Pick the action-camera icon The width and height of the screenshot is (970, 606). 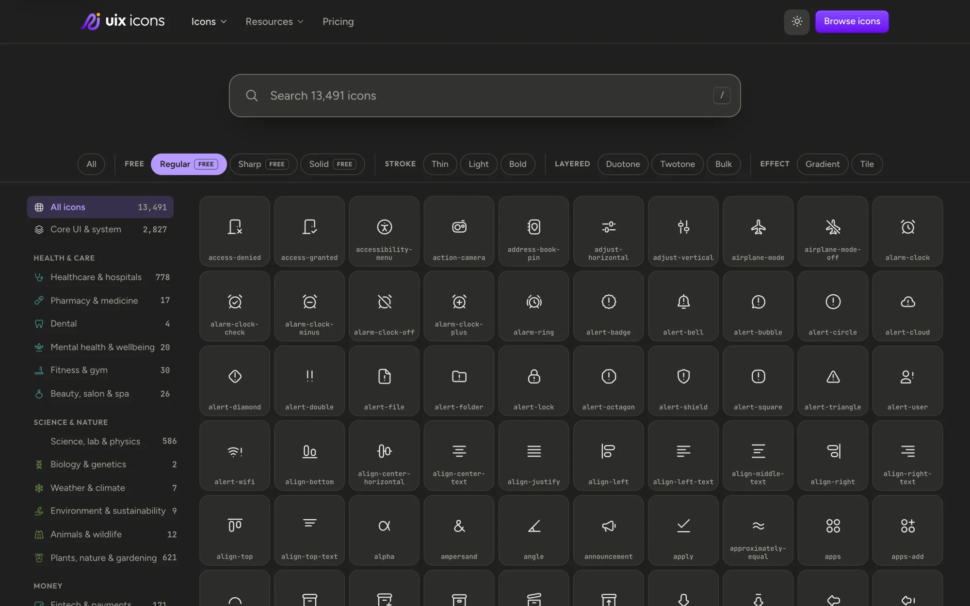pos(459,231)
